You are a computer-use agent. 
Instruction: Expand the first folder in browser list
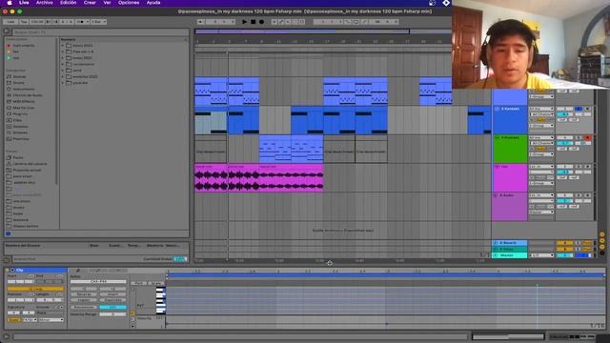63,46
